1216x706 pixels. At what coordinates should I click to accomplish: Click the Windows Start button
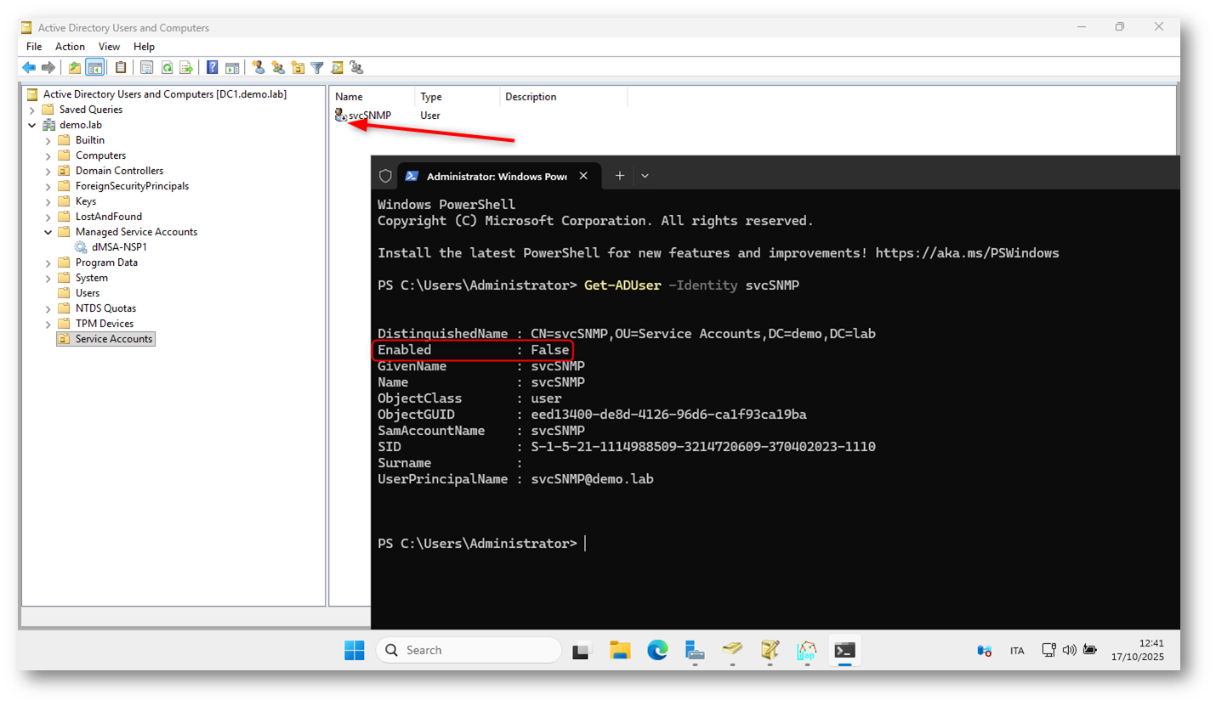[355, 650]
